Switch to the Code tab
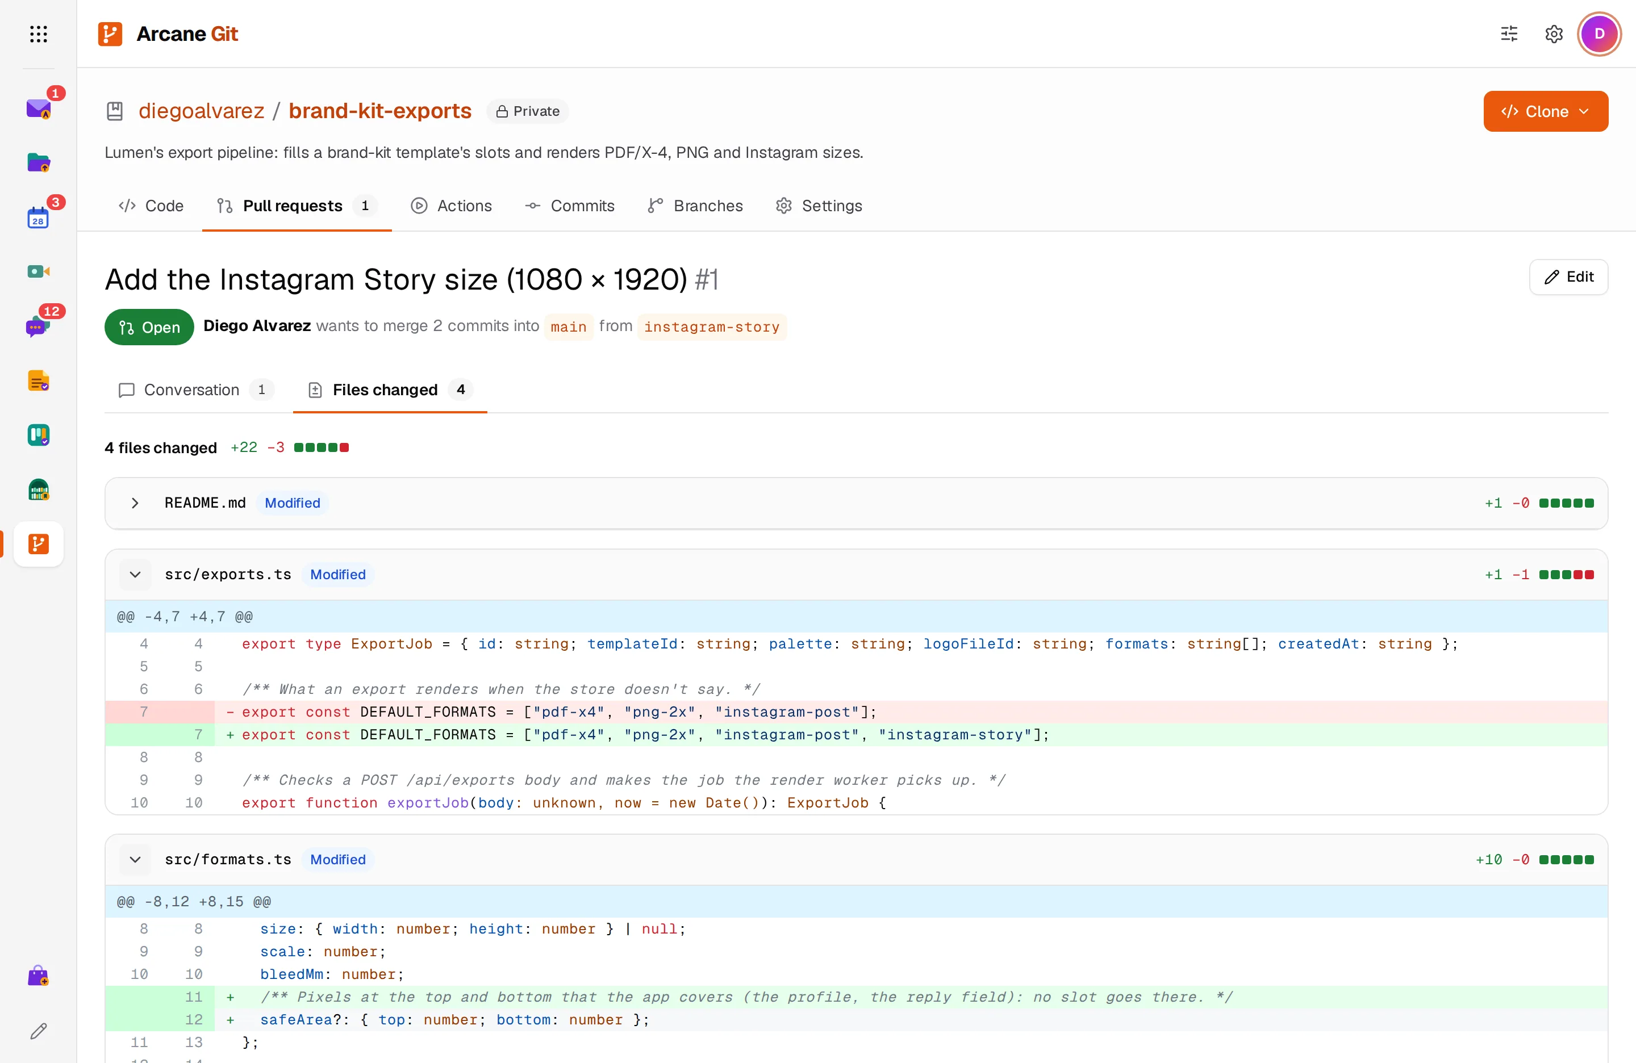This screenshot has height=1063, width=1636. (x=151, y=206)
